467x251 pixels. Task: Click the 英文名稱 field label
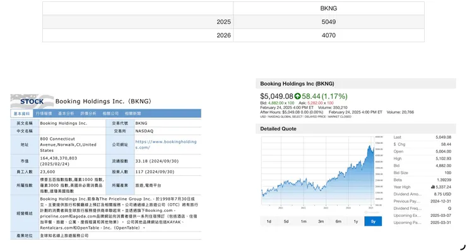25,123
